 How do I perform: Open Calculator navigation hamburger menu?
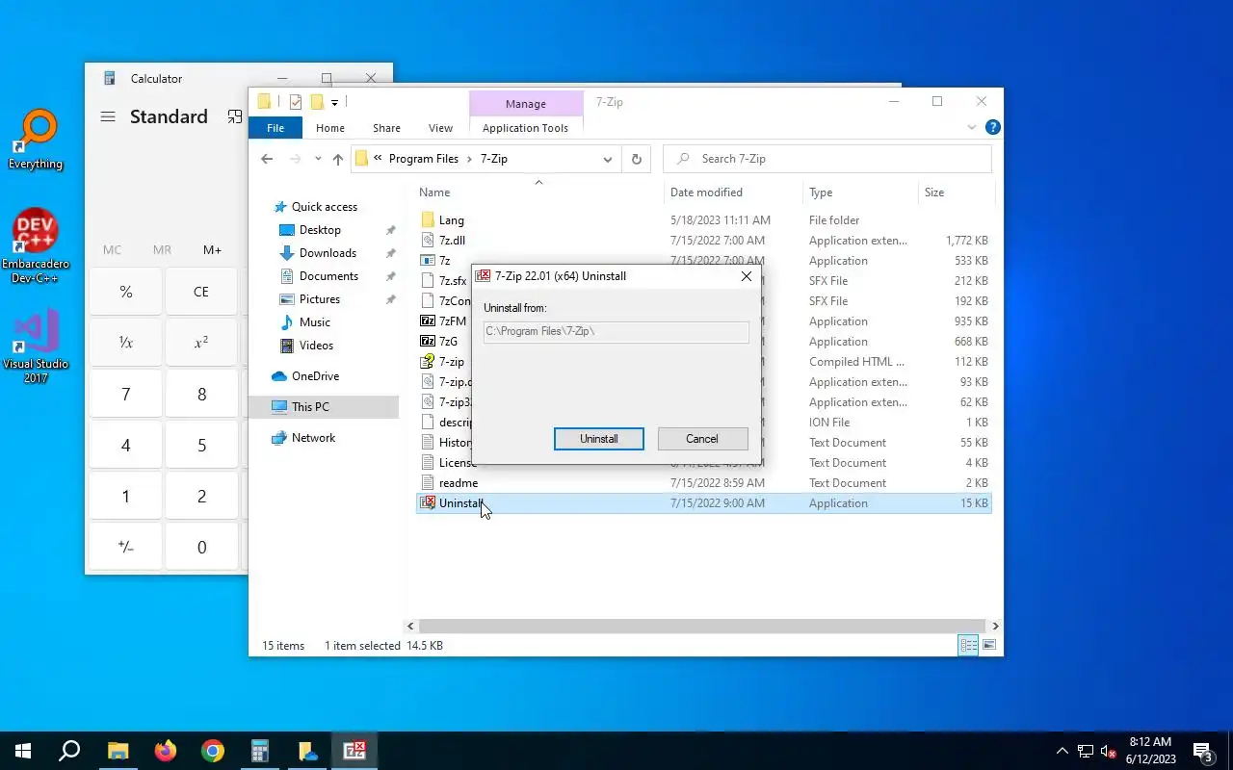[108, 116]
